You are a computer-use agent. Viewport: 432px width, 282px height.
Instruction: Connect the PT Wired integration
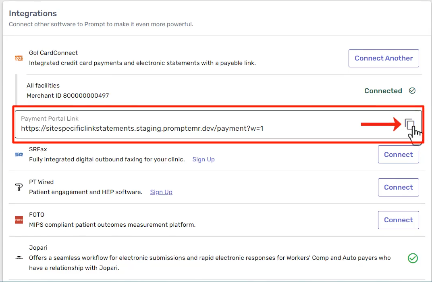coord(399,187)
